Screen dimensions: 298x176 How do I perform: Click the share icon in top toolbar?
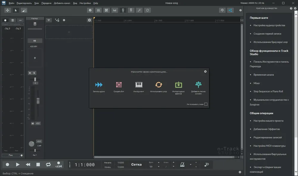[x=230, y=10]
